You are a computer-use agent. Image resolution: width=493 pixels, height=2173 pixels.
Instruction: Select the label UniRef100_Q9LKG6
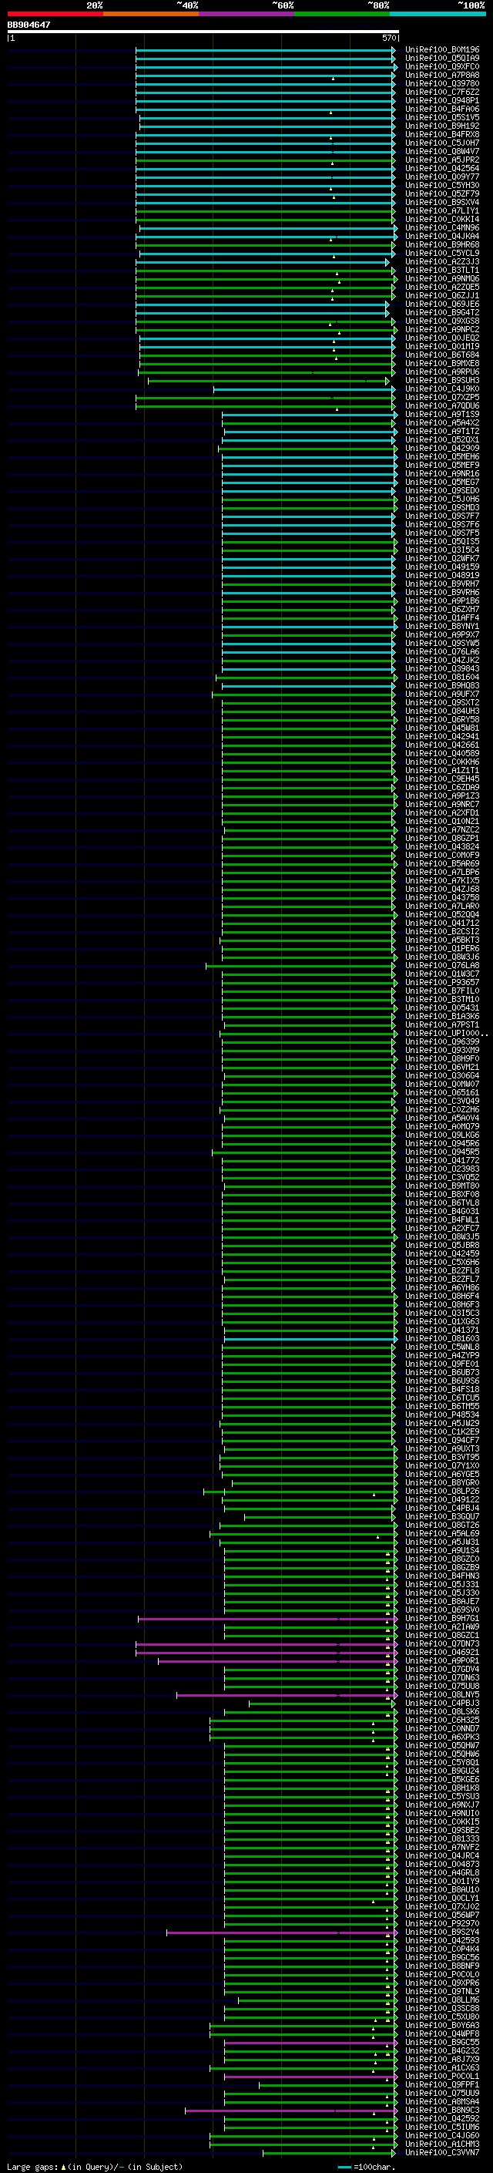click(442, 1135)
